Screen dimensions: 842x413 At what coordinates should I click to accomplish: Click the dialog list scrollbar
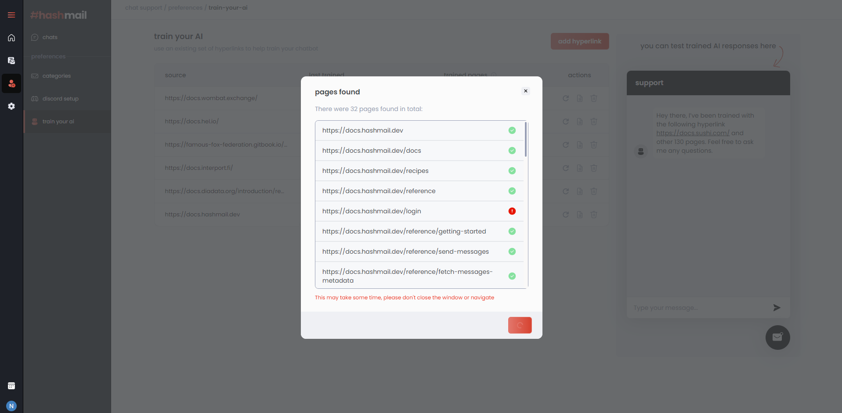tap(526, 139)
